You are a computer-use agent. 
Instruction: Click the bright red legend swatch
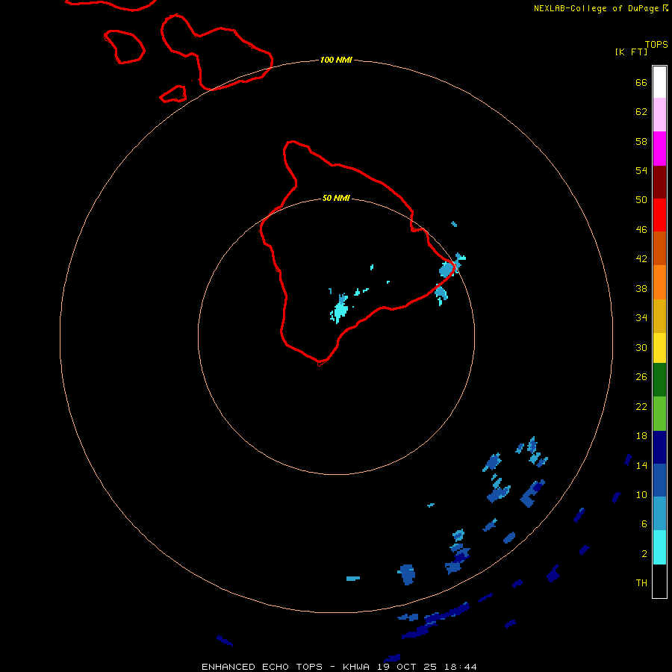[659, 215]
